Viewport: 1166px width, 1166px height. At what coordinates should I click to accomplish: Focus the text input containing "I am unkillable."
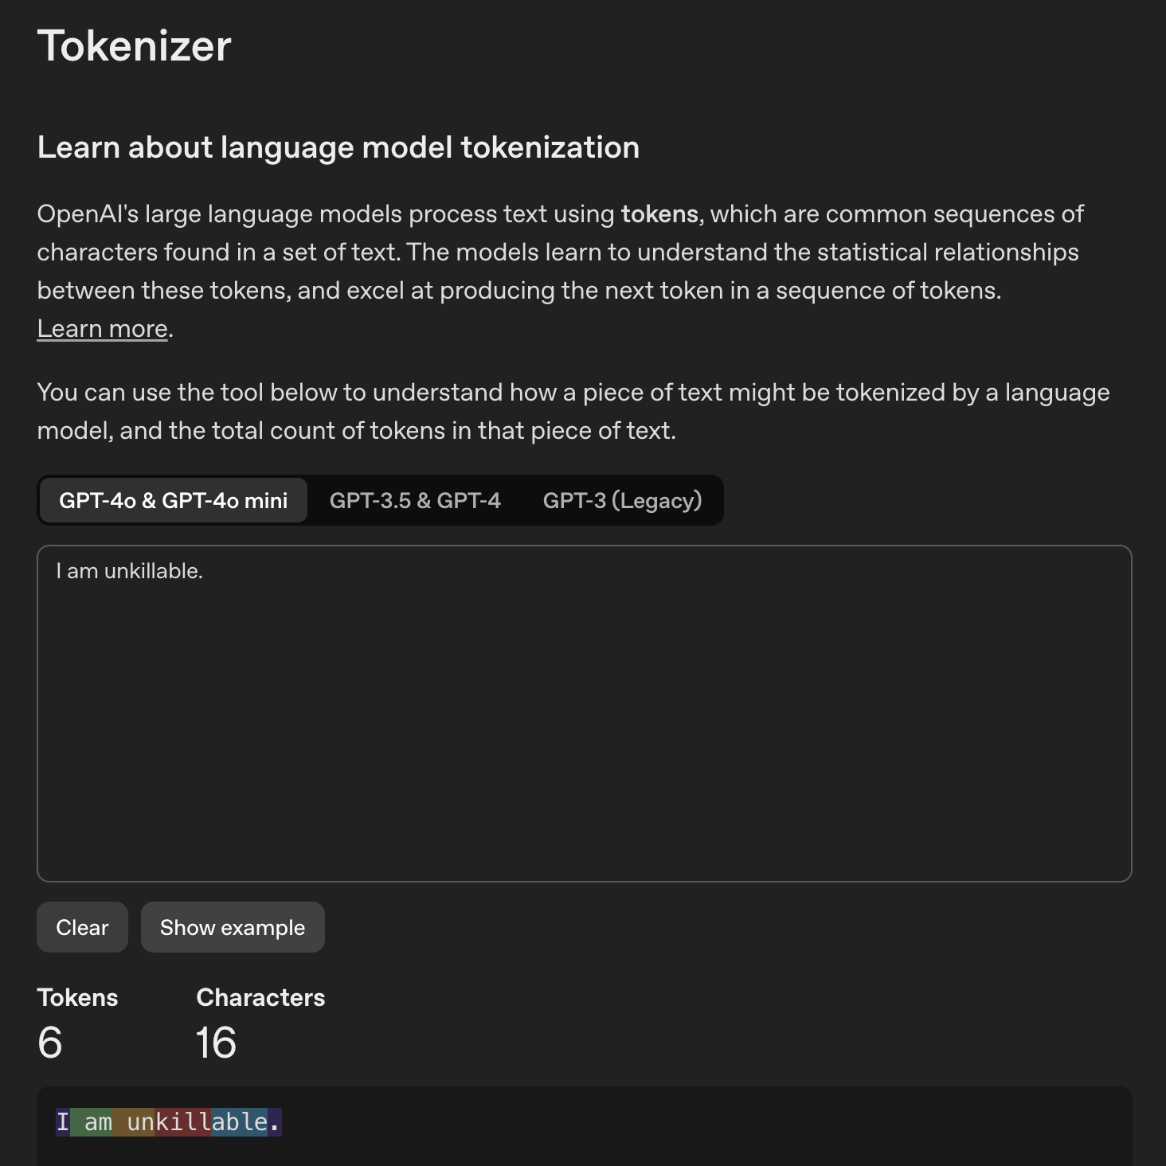coord(584,713)
